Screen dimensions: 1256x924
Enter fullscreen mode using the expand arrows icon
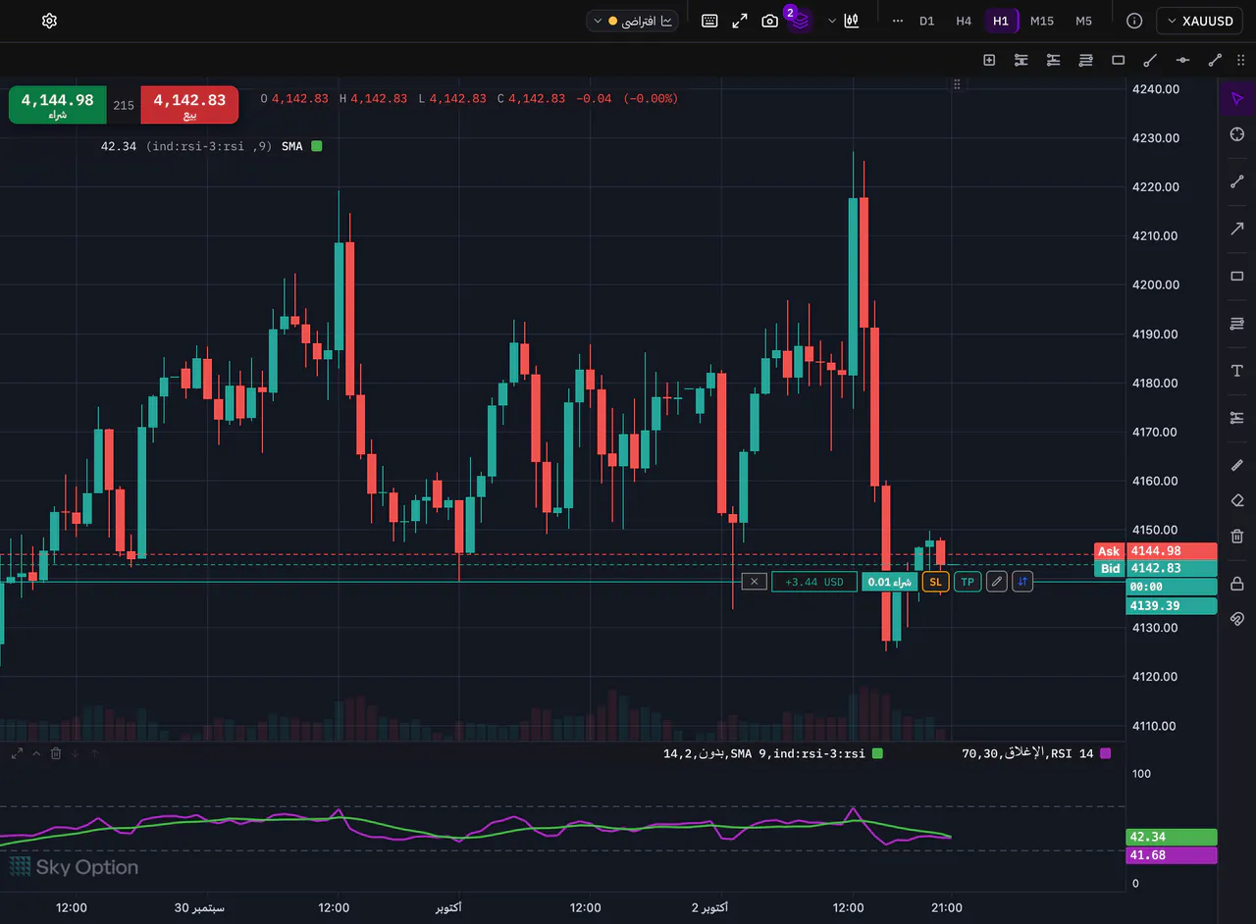pyautogui.click(x=740, y=21)
